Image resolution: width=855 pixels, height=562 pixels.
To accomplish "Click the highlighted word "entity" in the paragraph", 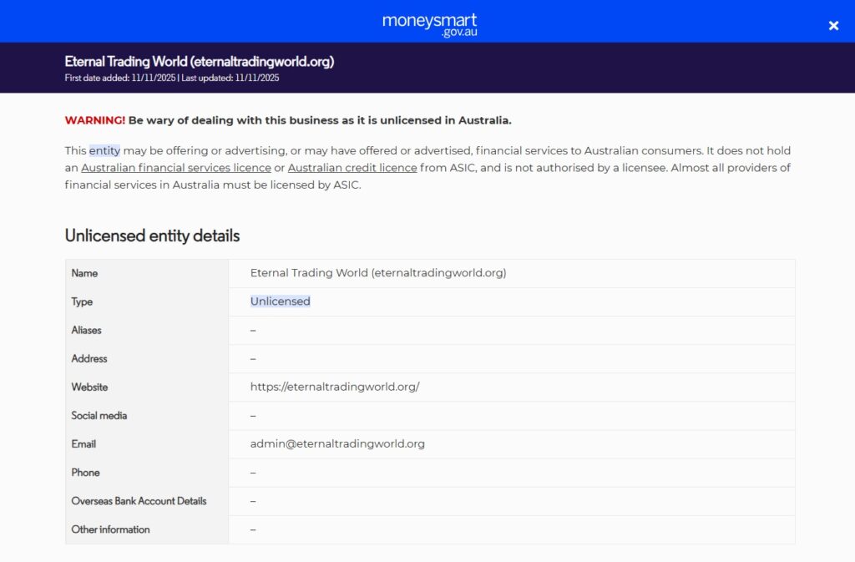I will [104, 151].
